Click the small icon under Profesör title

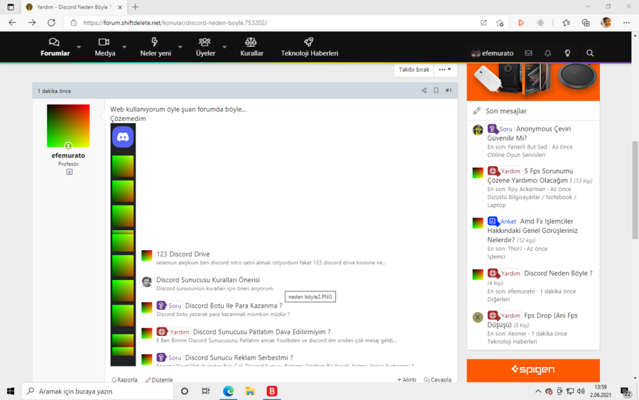coord(70,172)
